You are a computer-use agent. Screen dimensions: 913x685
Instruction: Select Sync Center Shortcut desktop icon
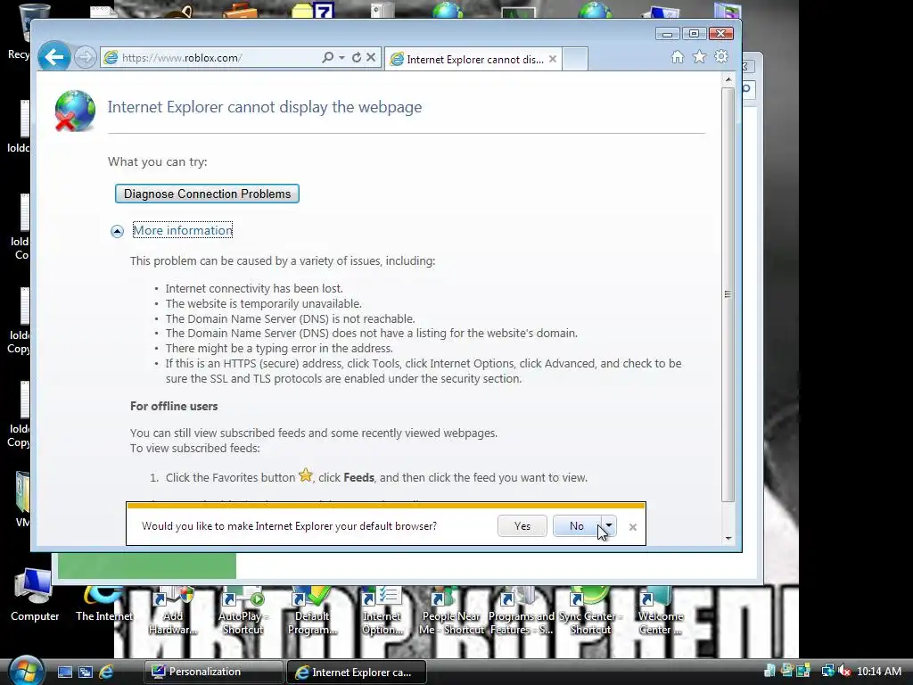pyautogui.click(x=590, y=612)
